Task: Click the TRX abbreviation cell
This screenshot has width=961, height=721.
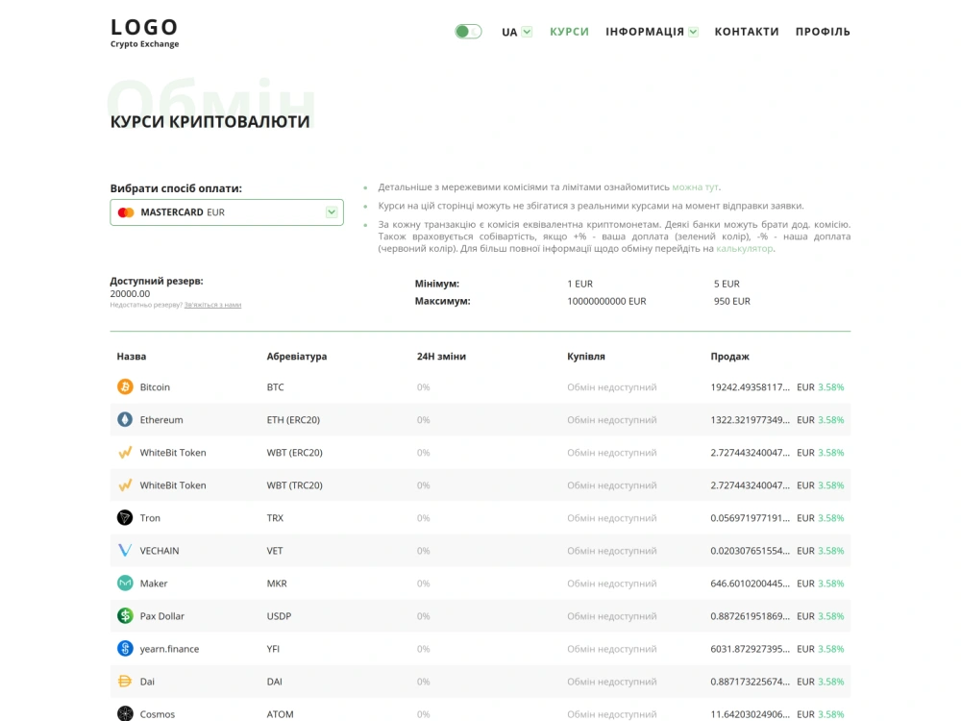Action: pyautogui.click(x=275, y=517)
